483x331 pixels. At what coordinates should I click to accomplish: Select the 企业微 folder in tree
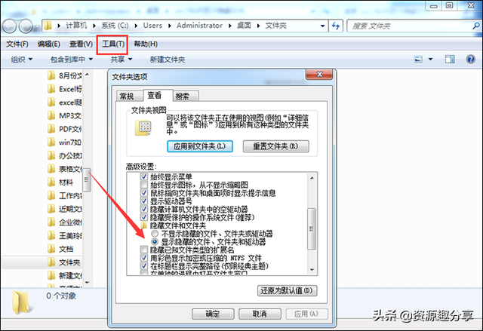[x=65, y=222]
